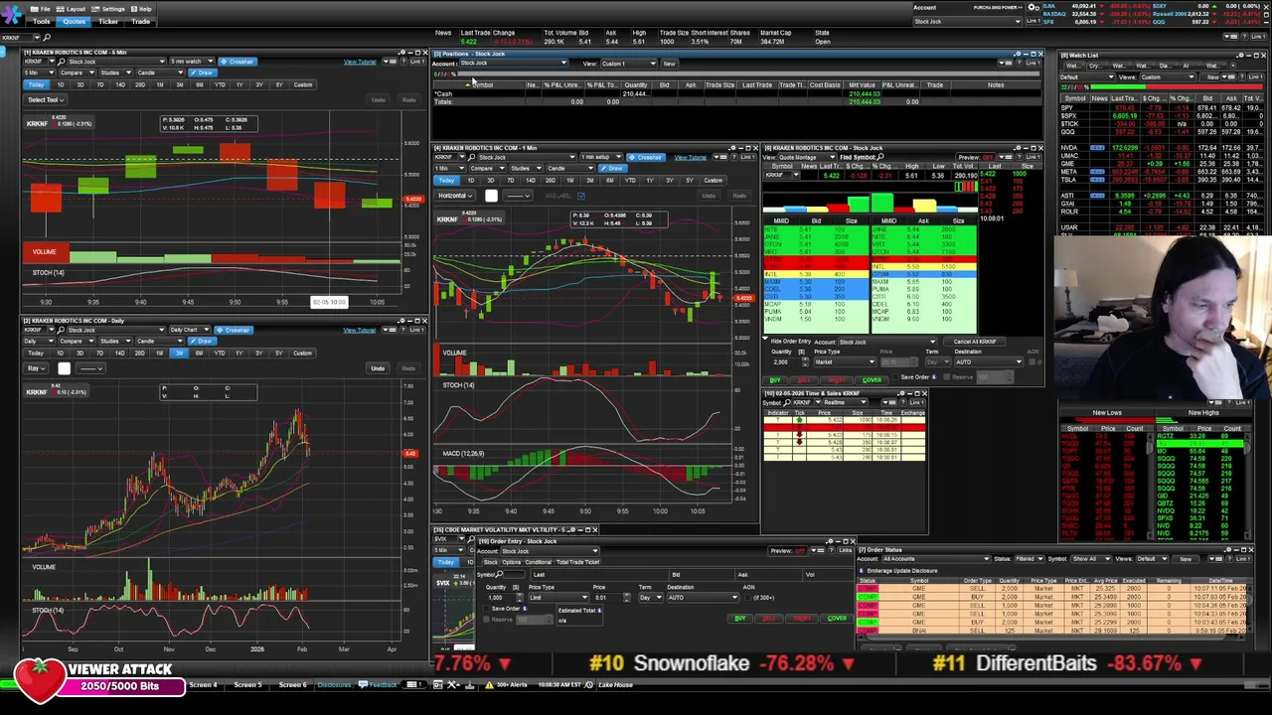Image resolution: width=1272 pixels, height=715 pixels.
Task: Click the Link 1 button in the 5 Min chart
Action: (x=415, y=62)
